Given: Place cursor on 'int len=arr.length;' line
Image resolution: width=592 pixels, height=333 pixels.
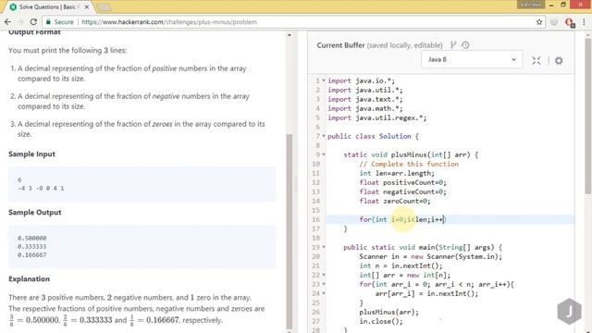Looking at the screenshot, I should (397, 173).
